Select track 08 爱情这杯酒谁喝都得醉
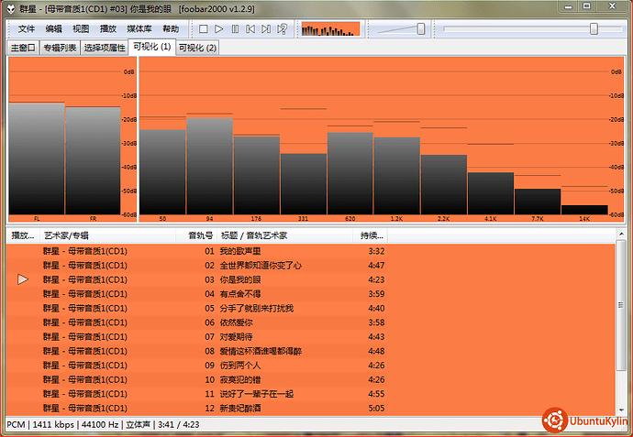The width and height of the screenshot is (633, 437). (x=310, y=351)
